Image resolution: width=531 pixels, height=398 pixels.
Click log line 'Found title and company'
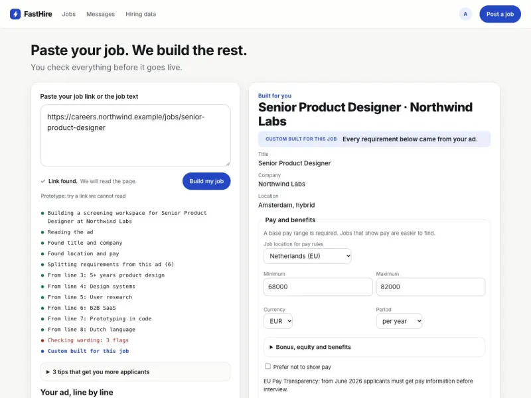[85, 243]
